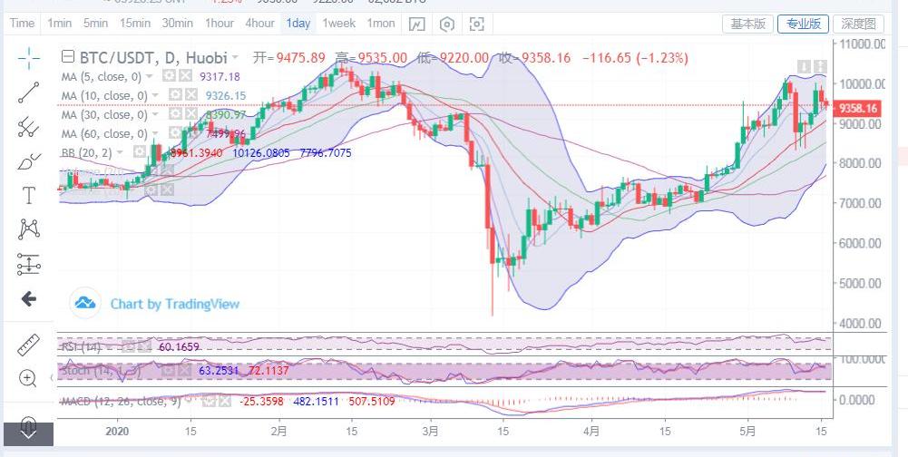Screen dimensions: 908x457
Task: Select the 1week interval tab
Action: pyautogui.click(x=338, y=24)
